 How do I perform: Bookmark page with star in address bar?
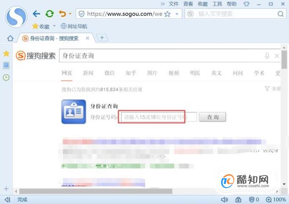[x=167, y=14]
